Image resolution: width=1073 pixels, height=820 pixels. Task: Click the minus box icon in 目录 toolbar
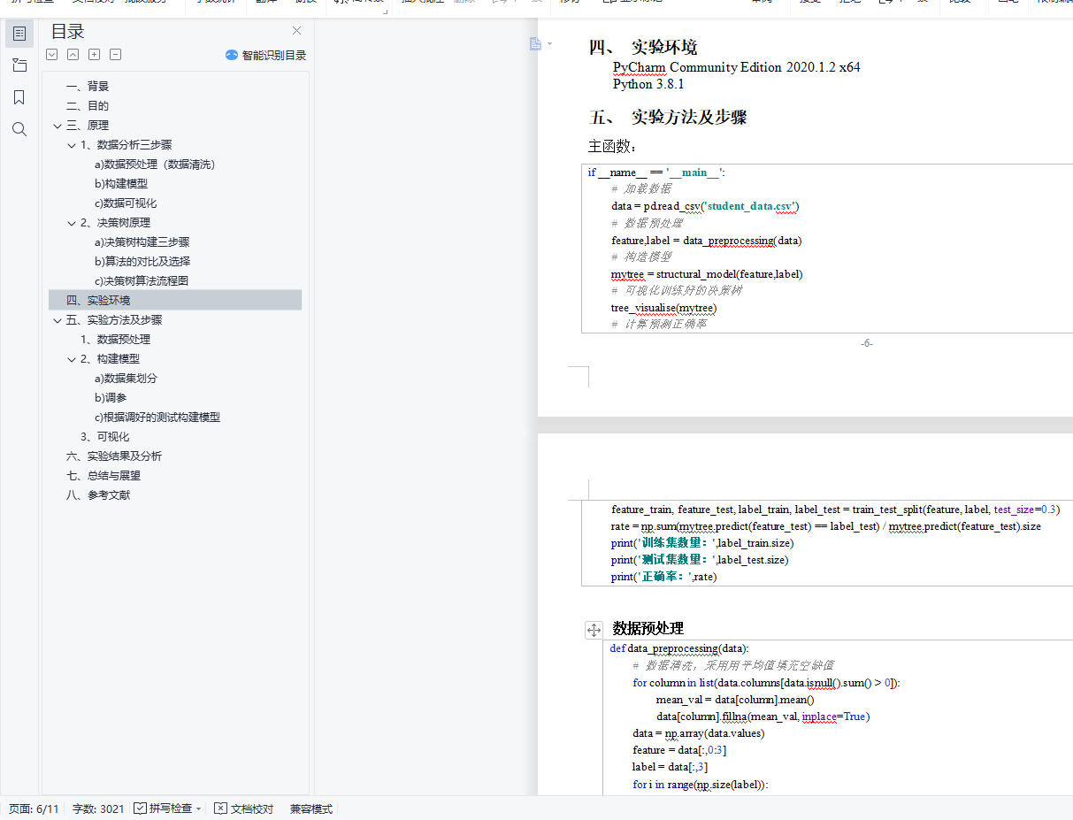(115, 55)
